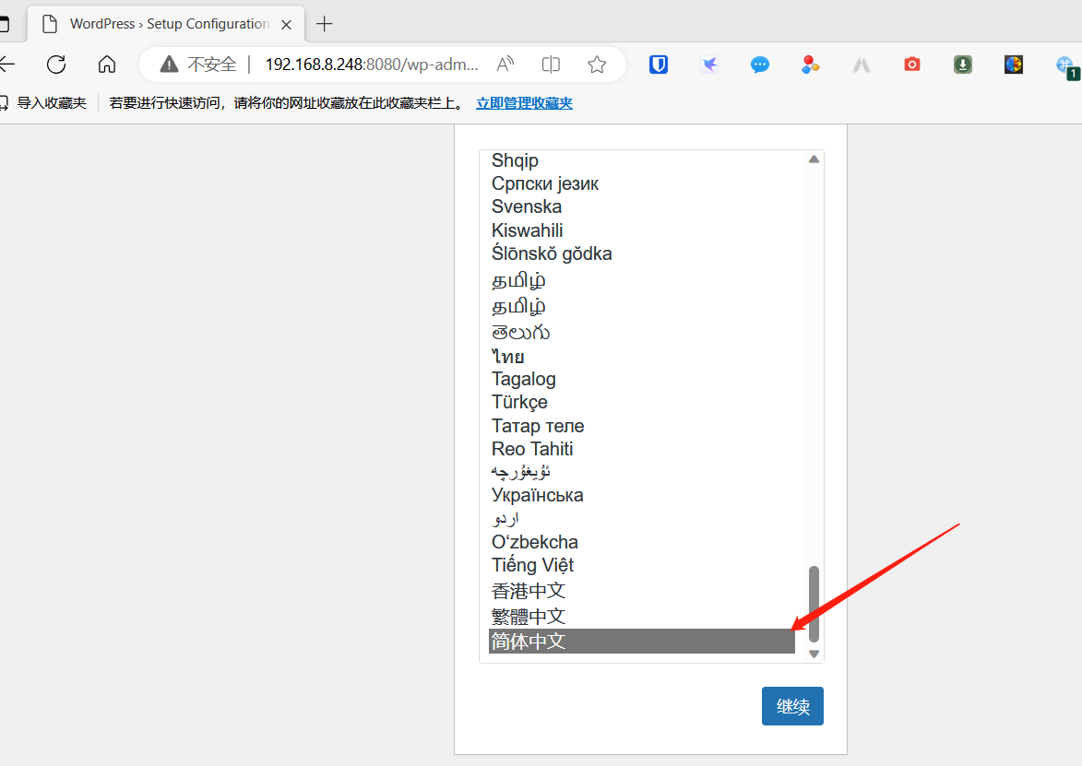Open the blue chat bubble extension icon

click(760, 65)
